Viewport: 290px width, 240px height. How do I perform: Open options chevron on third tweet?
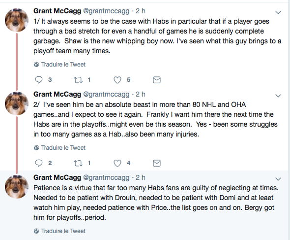(278, 179)
